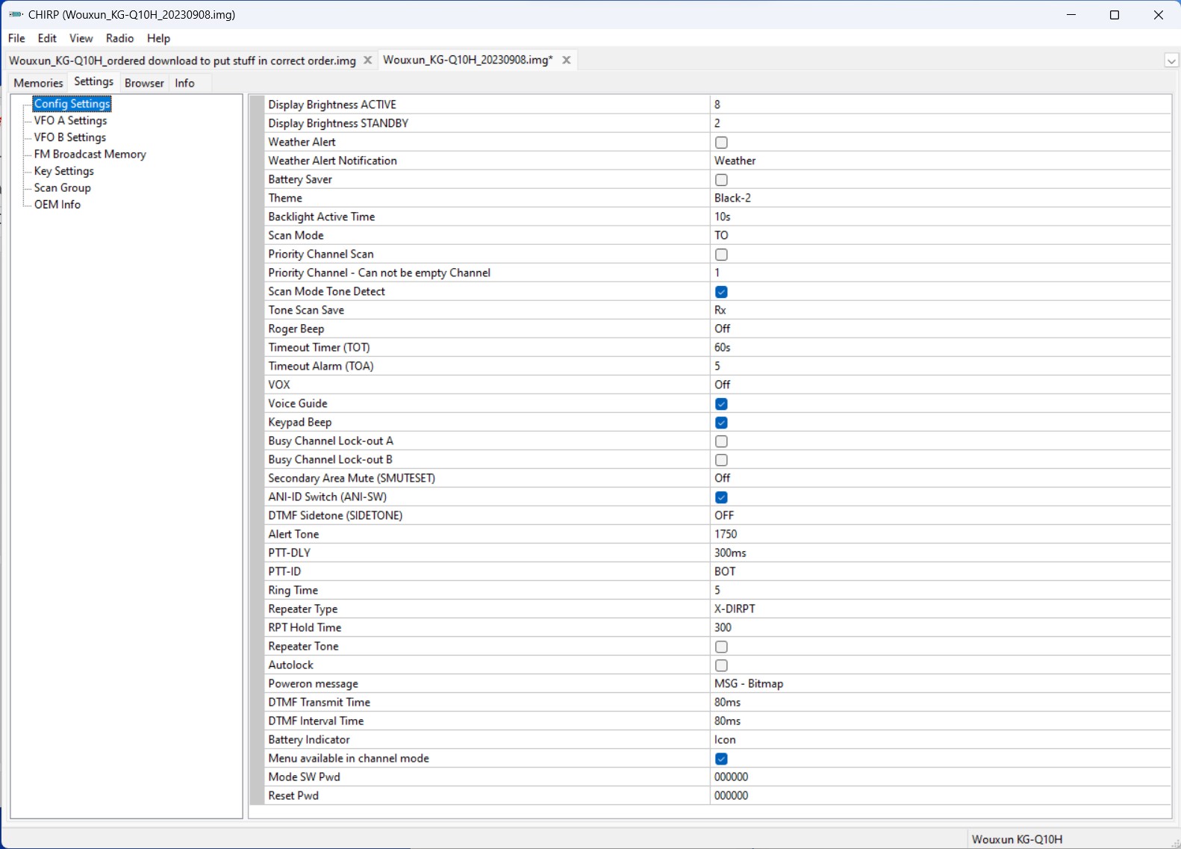The height and width of the screenshot is (849, 1181).
Task: Open VOX value Off
Action: point(940,385)
